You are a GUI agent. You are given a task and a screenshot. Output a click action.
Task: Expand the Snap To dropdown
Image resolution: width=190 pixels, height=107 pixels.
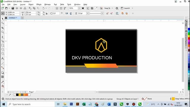112,8
